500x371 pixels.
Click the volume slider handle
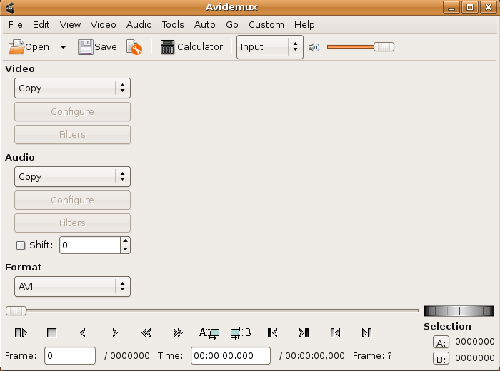[384, 47]
